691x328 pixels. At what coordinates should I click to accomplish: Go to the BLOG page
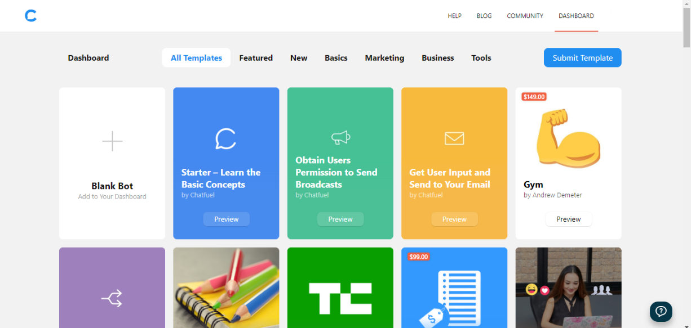point(484,16)
